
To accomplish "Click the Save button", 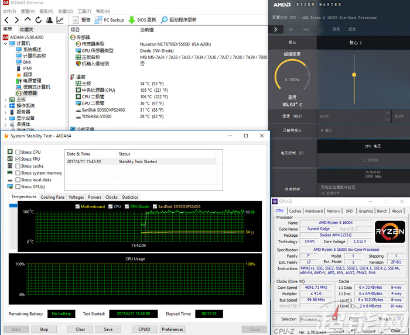I will [108, 329].
